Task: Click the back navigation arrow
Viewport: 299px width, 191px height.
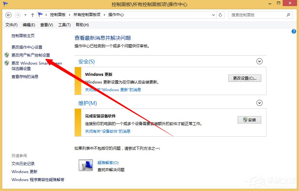Action: (x=9, y=15)
